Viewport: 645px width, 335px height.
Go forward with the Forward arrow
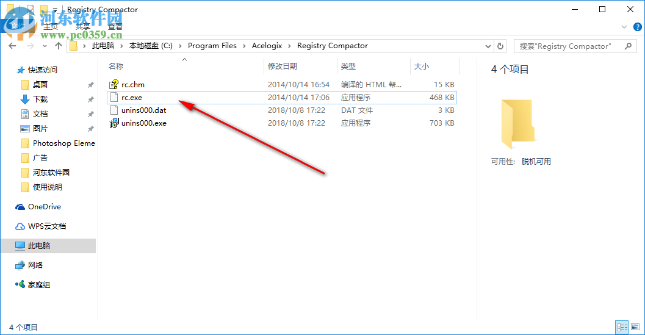tap(30, 46)
